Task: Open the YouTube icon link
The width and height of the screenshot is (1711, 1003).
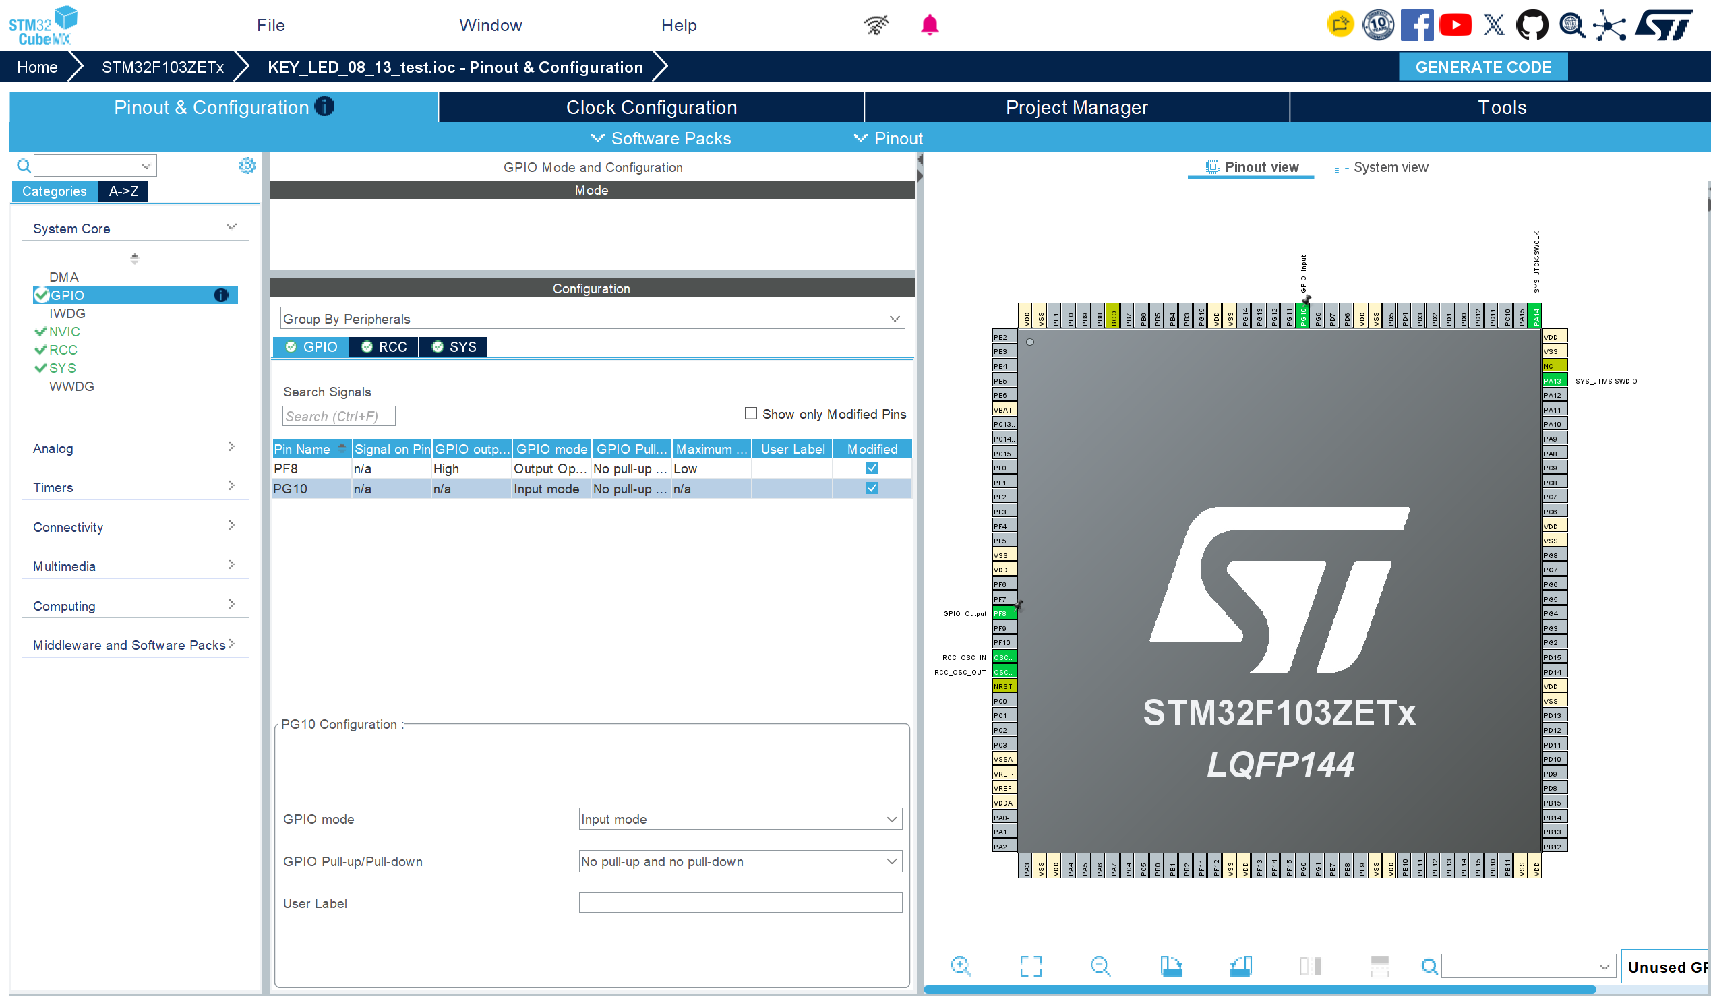Action: pyautogui.click(x=1455, y=25)
